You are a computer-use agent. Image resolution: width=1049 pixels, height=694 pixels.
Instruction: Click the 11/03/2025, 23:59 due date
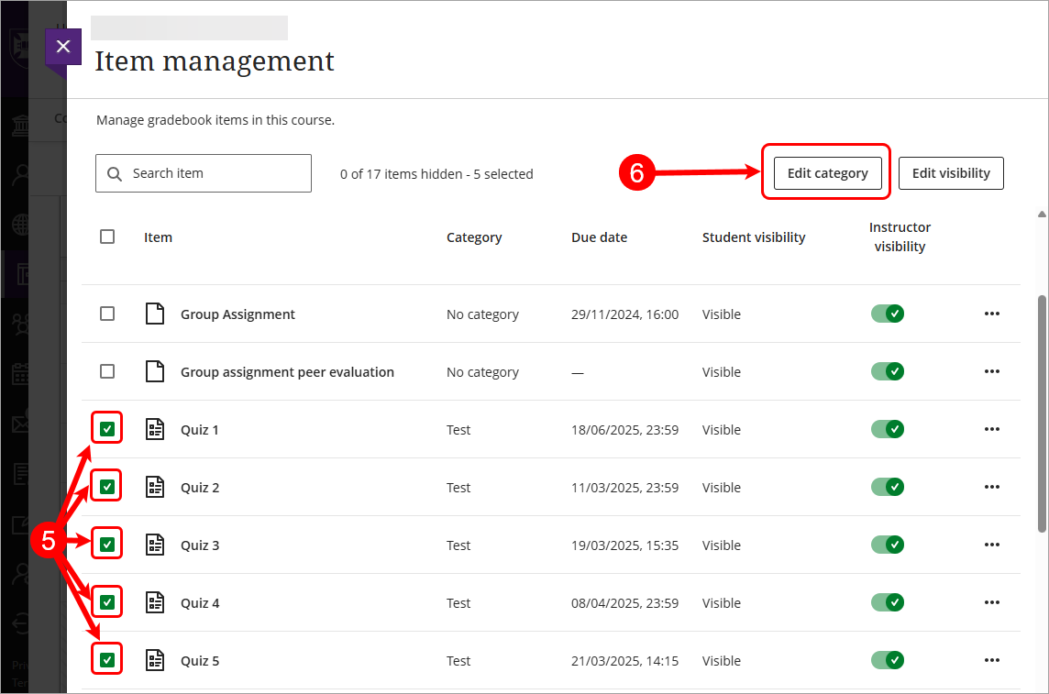(x=624, y=488)
